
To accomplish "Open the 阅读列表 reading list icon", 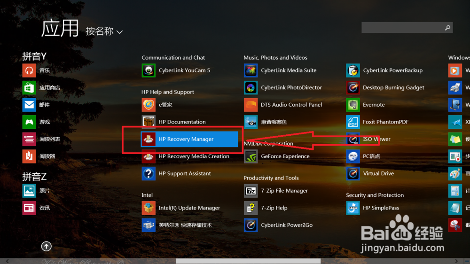I will [x=29, y=139].
